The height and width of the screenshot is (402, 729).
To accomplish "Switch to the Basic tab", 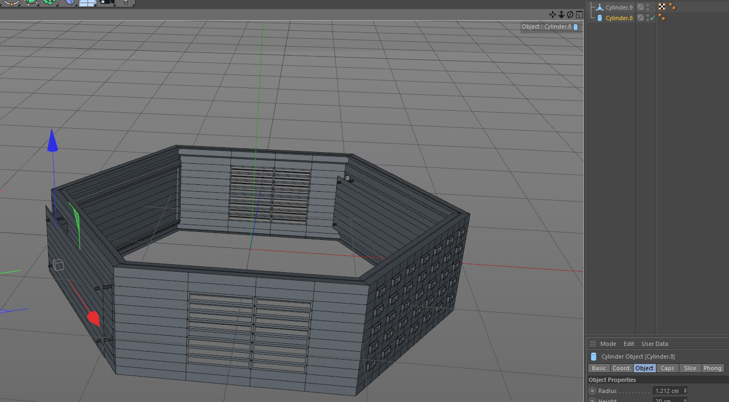I will coord(599,368).
